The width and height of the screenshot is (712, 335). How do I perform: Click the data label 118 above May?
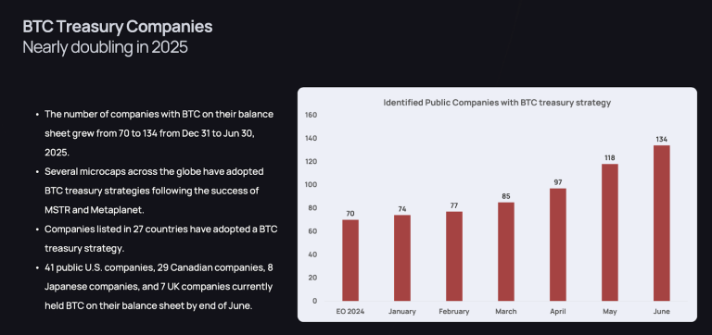click(610, 157)
